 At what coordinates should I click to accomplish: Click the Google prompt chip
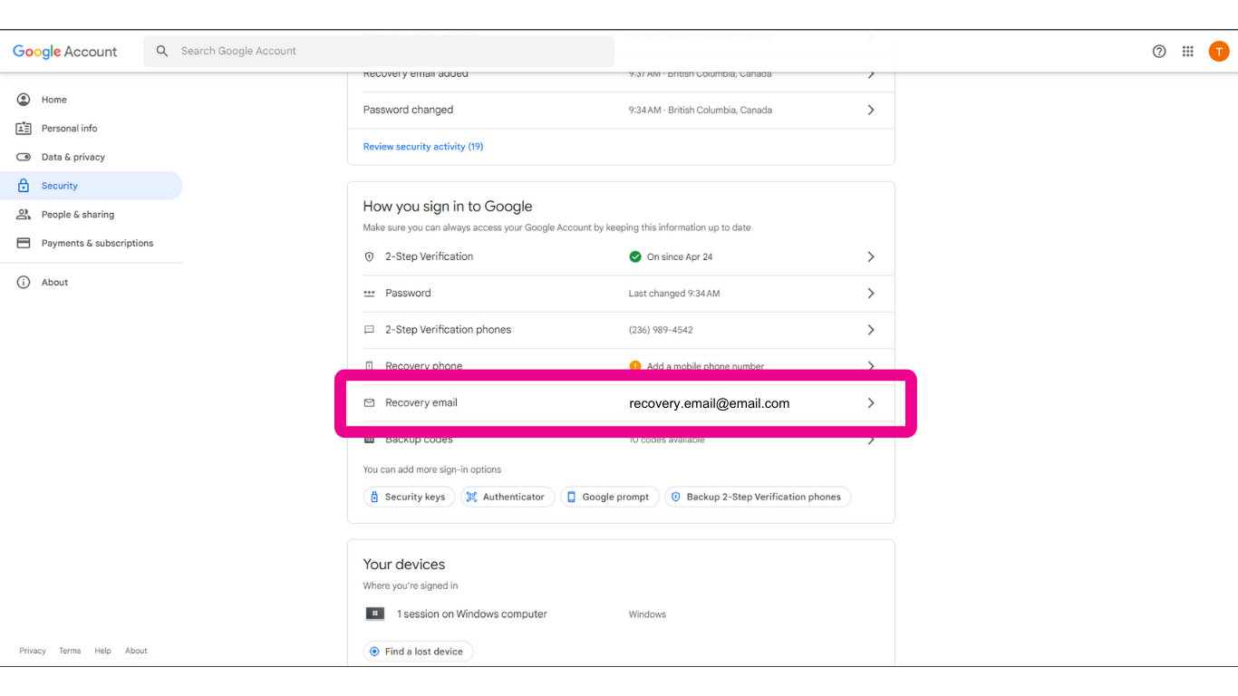(x=610, y=498)
